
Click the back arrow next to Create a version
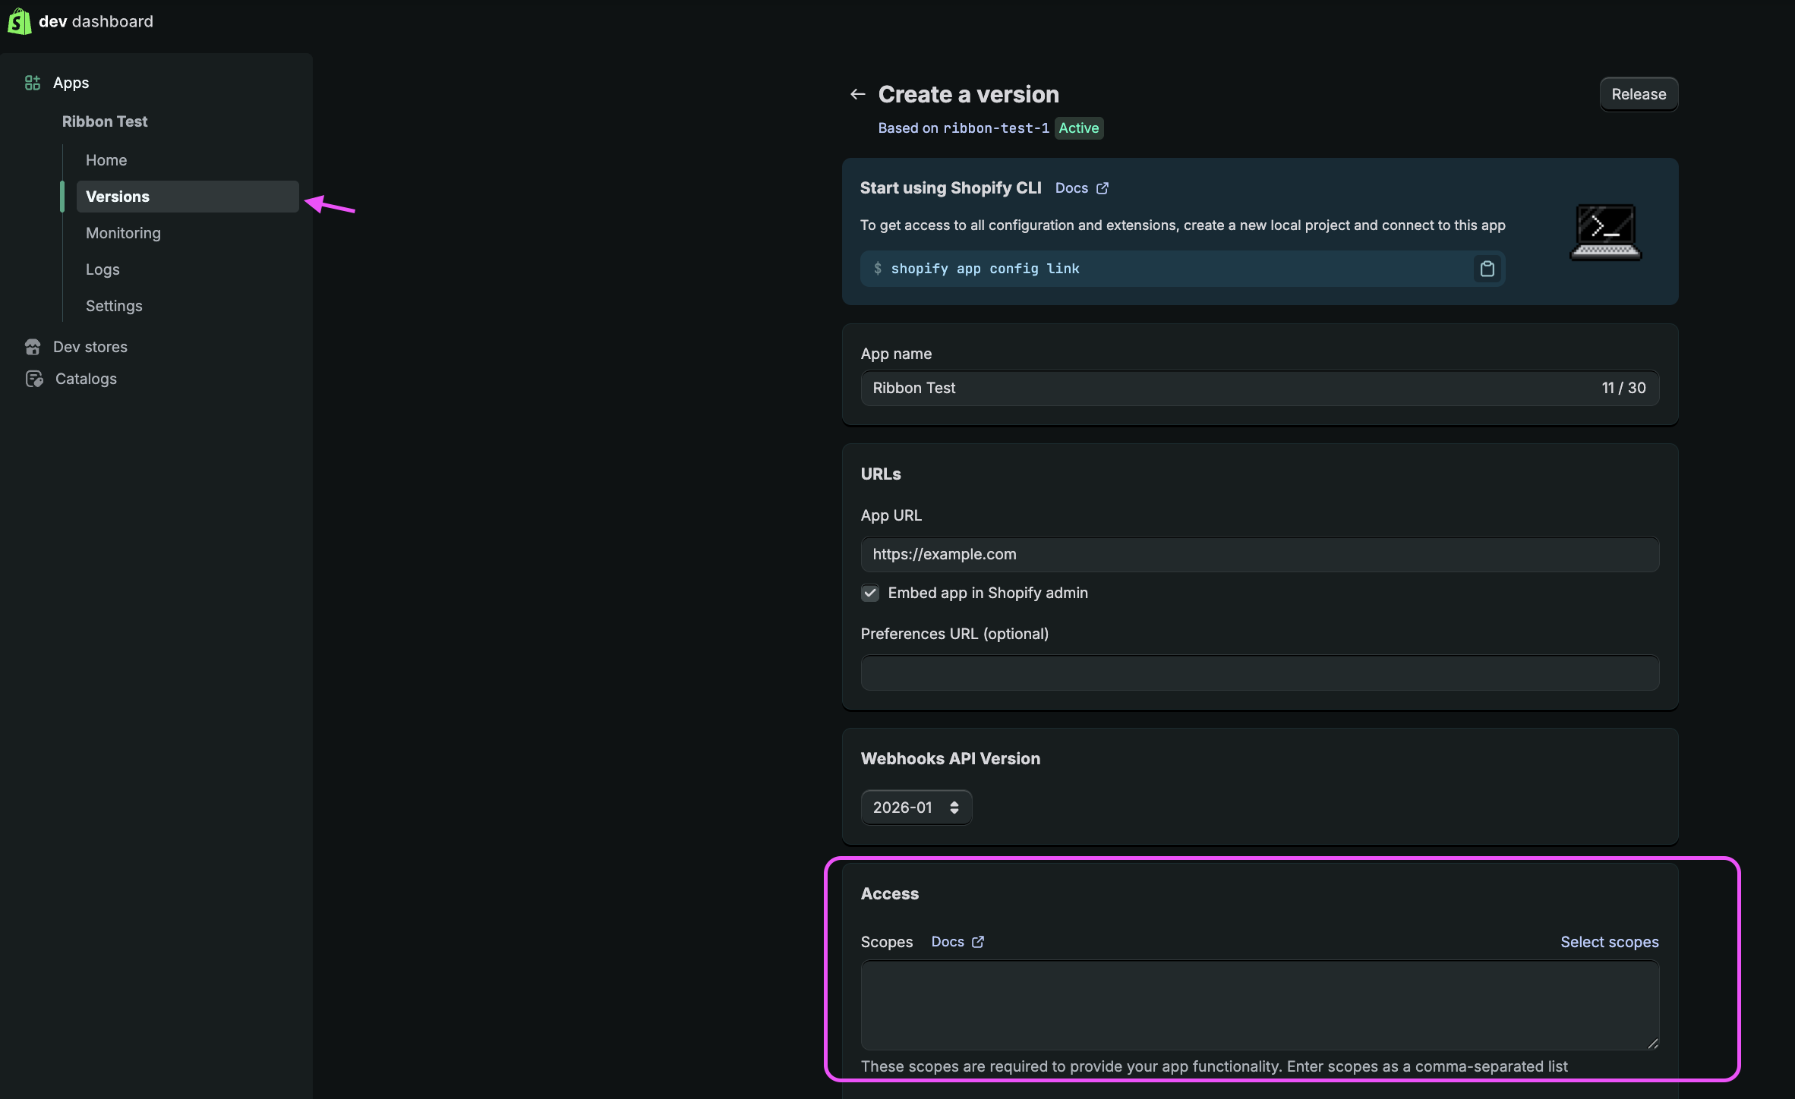pos(857,93)
